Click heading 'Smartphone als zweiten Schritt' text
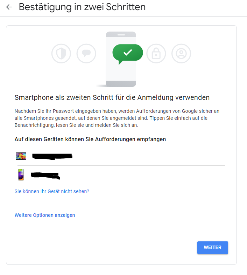 coord(112,97)
